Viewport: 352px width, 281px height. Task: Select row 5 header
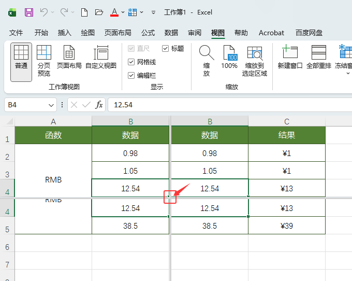tap(7, 226)
